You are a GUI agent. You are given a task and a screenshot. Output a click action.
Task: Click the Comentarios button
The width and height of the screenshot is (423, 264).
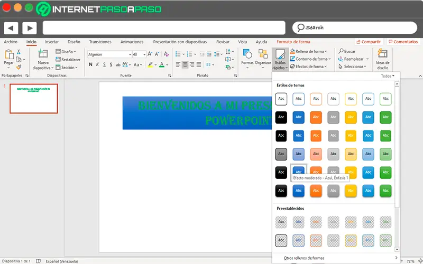coord(403,42)
